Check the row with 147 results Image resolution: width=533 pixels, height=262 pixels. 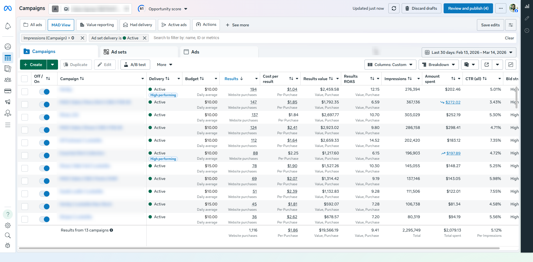pos(25,105)
